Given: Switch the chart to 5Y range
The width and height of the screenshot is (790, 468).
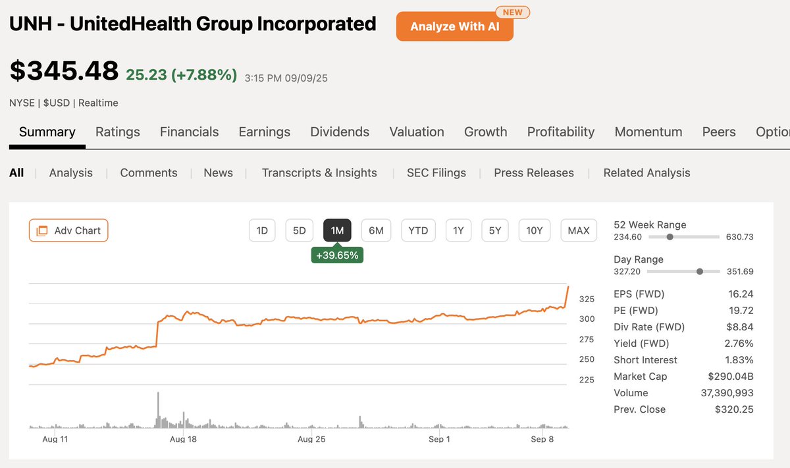Looking at the screenshot, I should pos(494,230).
